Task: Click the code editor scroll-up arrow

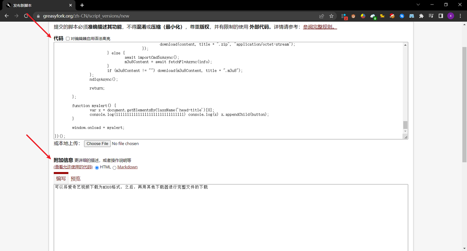Action: (405, 45)
